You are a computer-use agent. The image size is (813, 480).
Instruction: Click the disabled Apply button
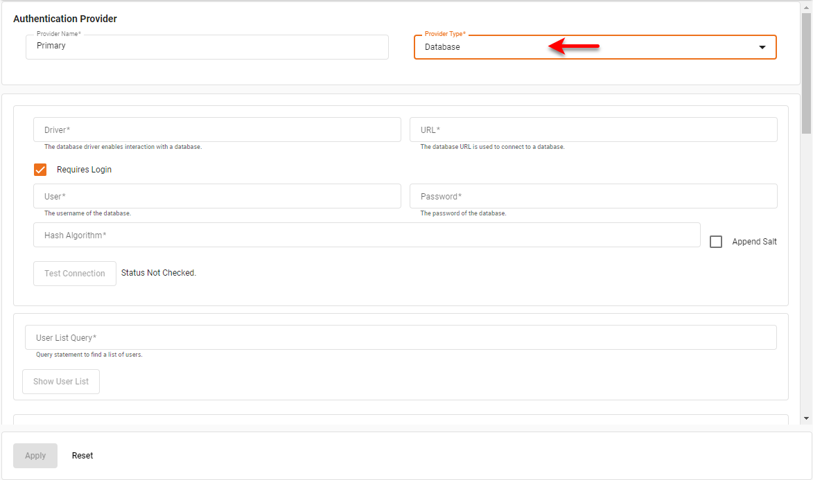(x=35, y=455)
